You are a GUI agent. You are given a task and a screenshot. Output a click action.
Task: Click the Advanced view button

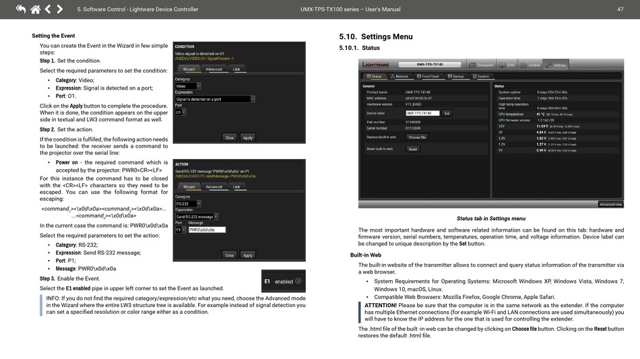click(x=610, y=204)
